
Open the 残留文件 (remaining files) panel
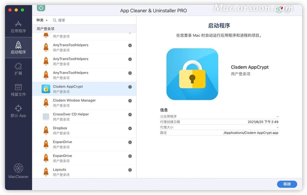(x=18, y=90)
